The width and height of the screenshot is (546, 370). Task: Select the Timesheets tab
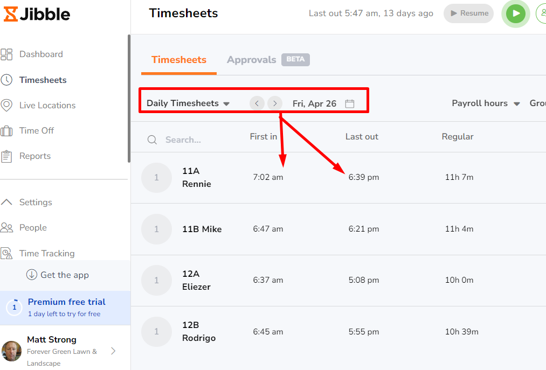point(179,60)
